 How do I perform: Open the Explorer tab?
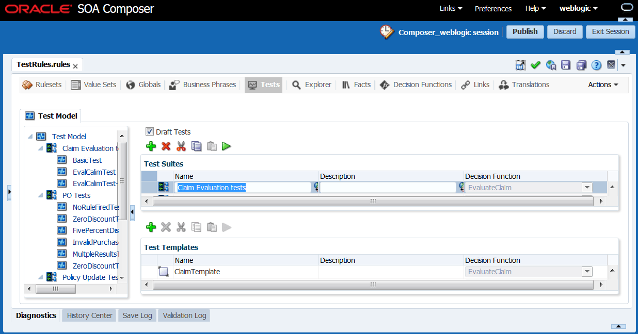click(x=312, y=85)
